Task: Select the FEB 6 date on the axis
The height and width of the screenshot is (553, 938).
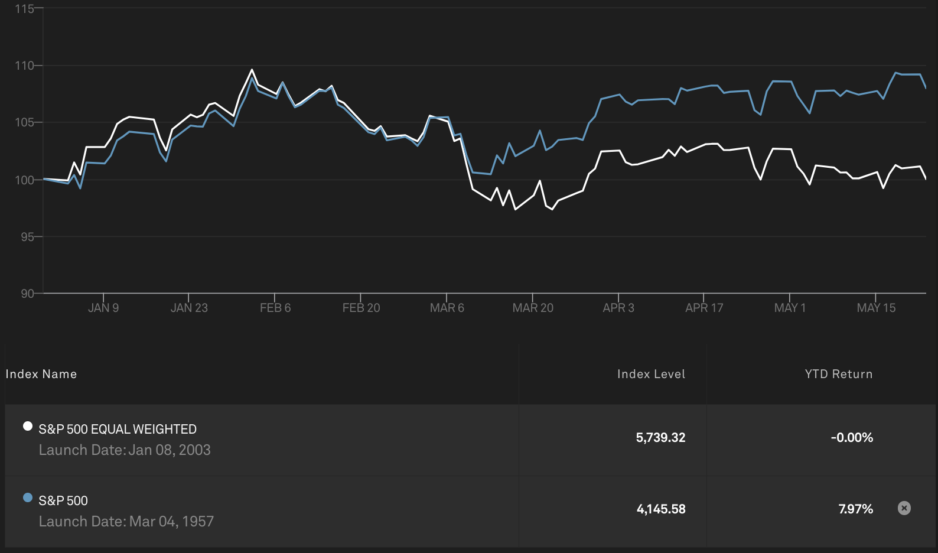Action: point(275,308)
